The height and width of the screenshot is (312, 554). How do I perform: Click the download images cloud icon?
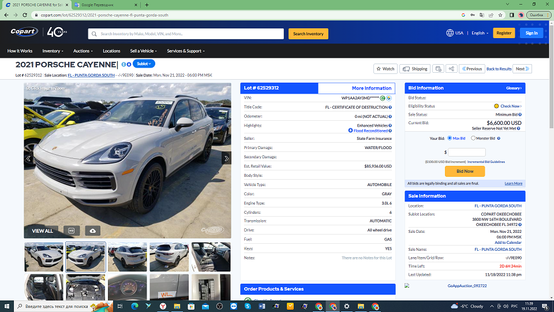pyautogui.click(x=92, y=231)
